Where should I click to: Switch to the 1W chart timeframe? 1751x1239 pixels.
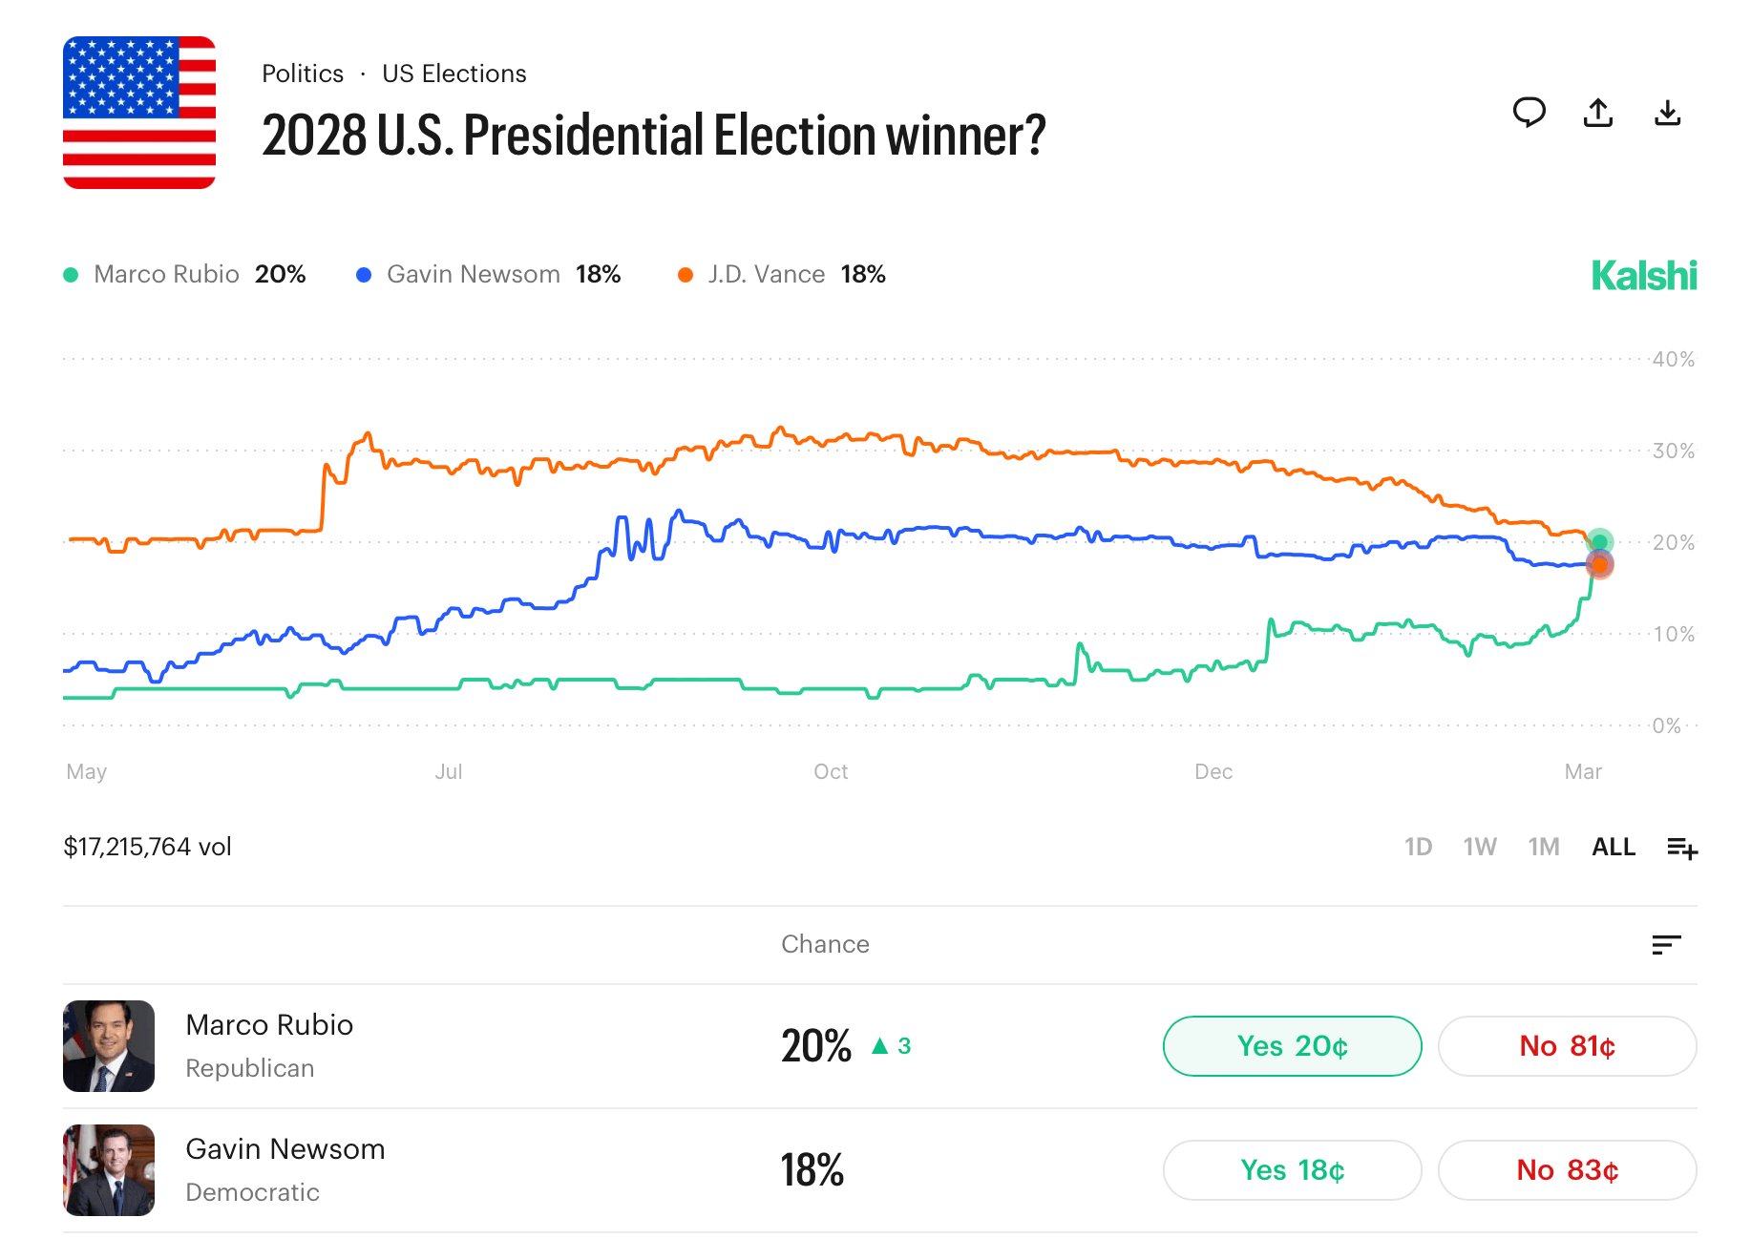[1481, 847]
